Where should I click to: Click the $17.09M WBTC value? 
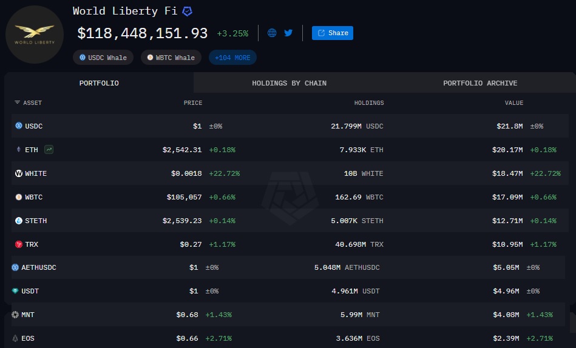tap(507, 197)
